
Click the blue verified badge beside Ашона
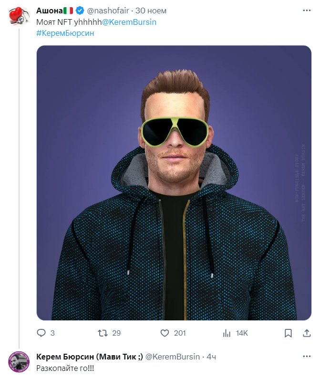tap(79, 11)
